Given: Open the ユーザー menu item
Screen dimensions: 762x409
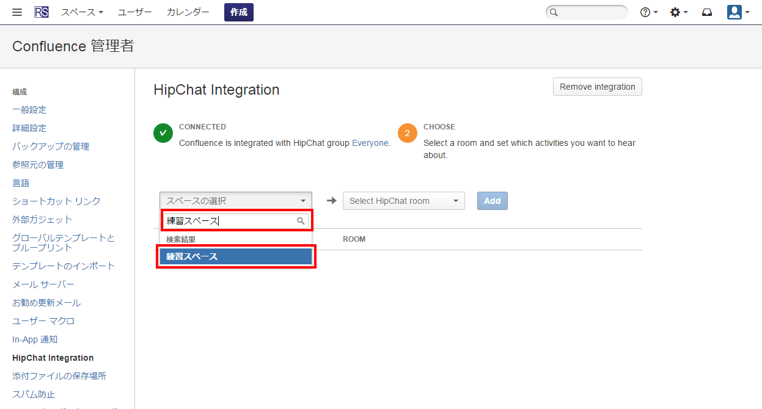Looking at the screenshot, I should pos(135,12).
